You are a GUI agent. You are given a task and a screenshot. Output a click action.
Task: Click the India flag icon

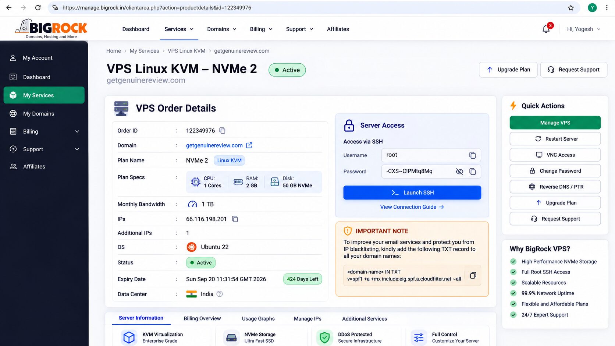(x=191, y=294)
